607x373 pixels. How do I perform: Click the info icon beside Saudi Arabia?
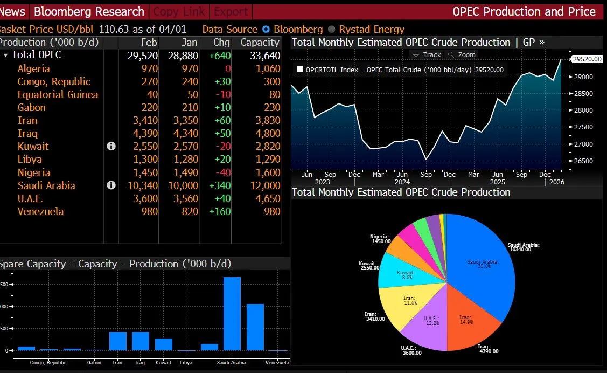(x=111, y=185)
